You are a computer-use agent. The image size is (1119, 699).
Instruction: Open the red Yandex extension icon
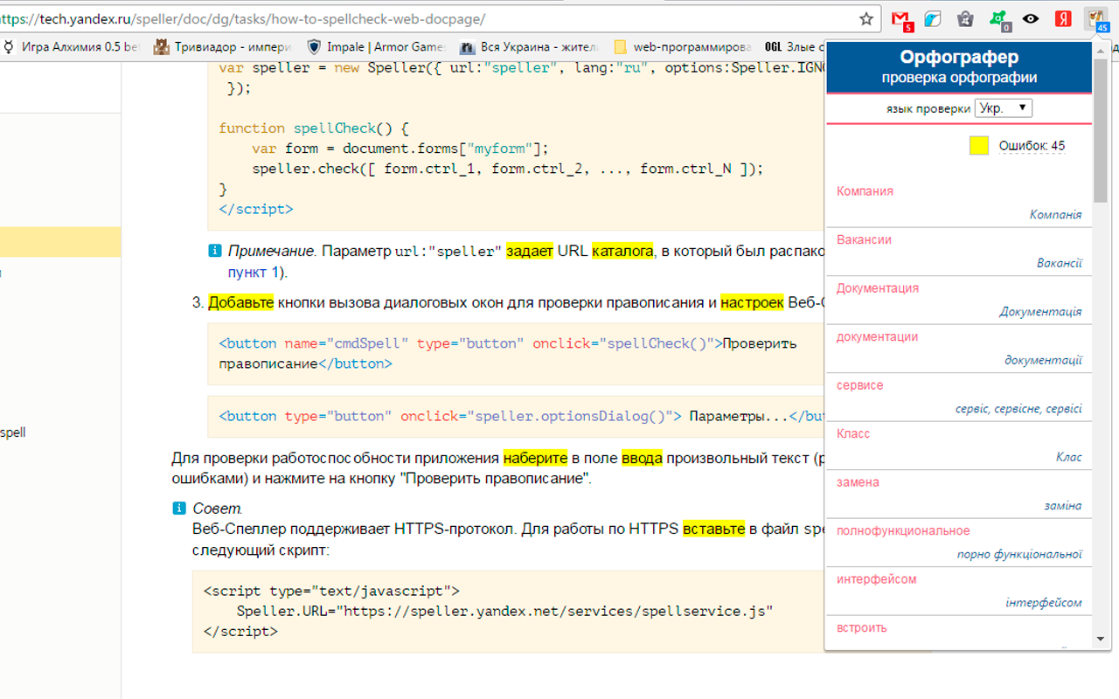click(1063, 18)
